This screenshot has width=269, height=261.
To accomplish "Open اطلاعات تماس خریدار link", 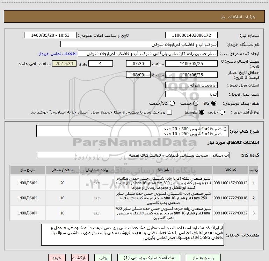I will [58, 54].
